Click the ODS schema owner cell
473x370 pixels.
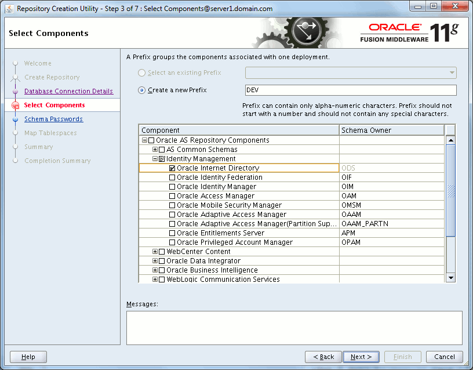click(x=392, y=168)
